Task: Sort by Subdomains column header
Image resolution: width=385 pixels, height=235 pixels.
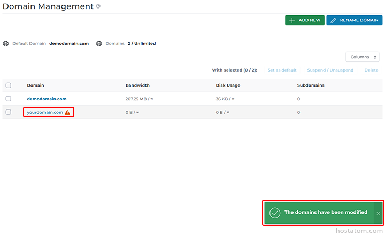Action: [311, 85]
